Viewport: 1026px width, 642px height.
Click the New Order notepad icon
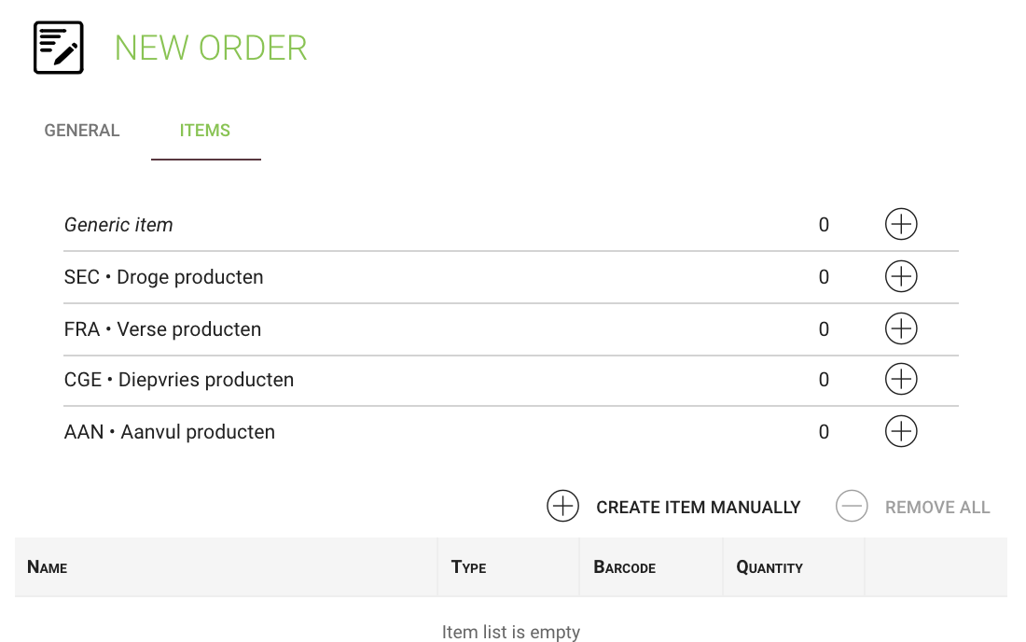59,48
